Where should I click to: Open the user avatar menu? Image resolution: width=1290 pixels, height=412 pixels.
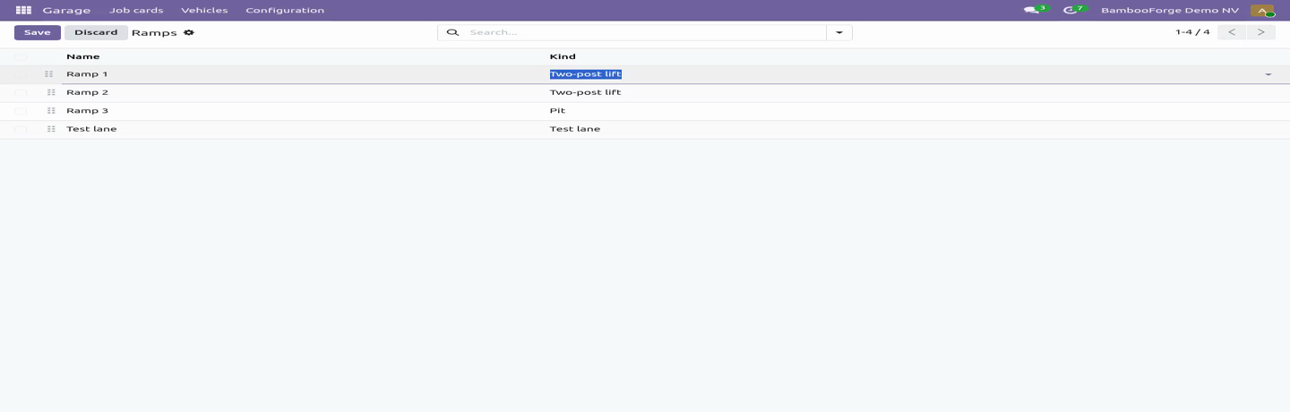1262,11
